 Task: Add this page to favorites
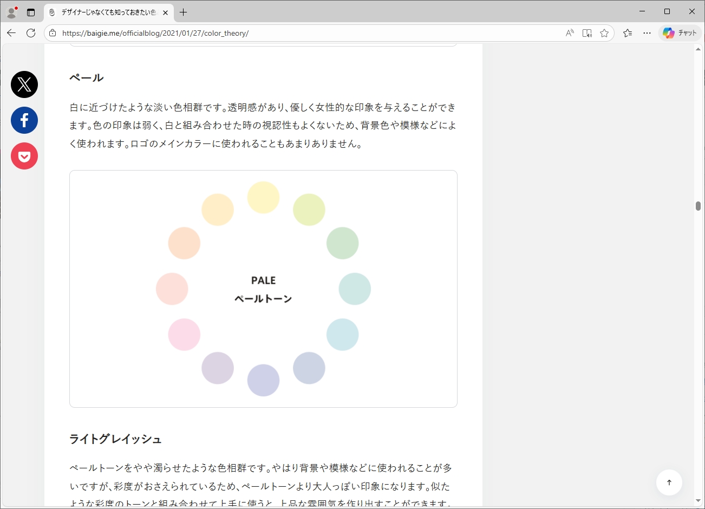click(604, 33)
